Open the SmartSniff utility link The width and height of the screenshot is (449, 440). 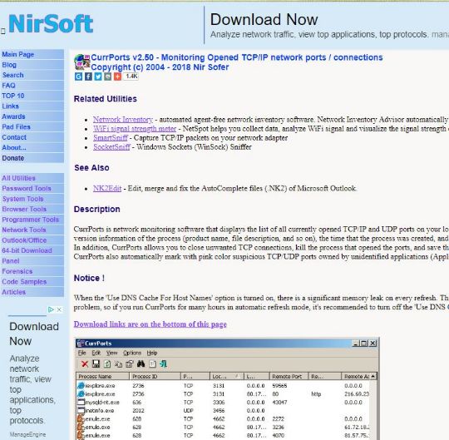pyautogui.click(x=111, y=138)
